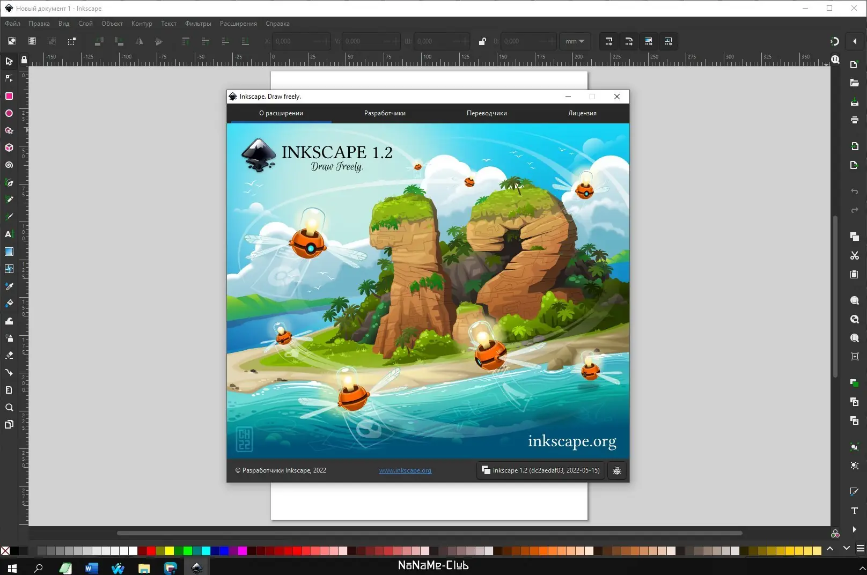867x575 pixels.
Task: Toggle move gradients with objects option
Action: pos(648,41)
